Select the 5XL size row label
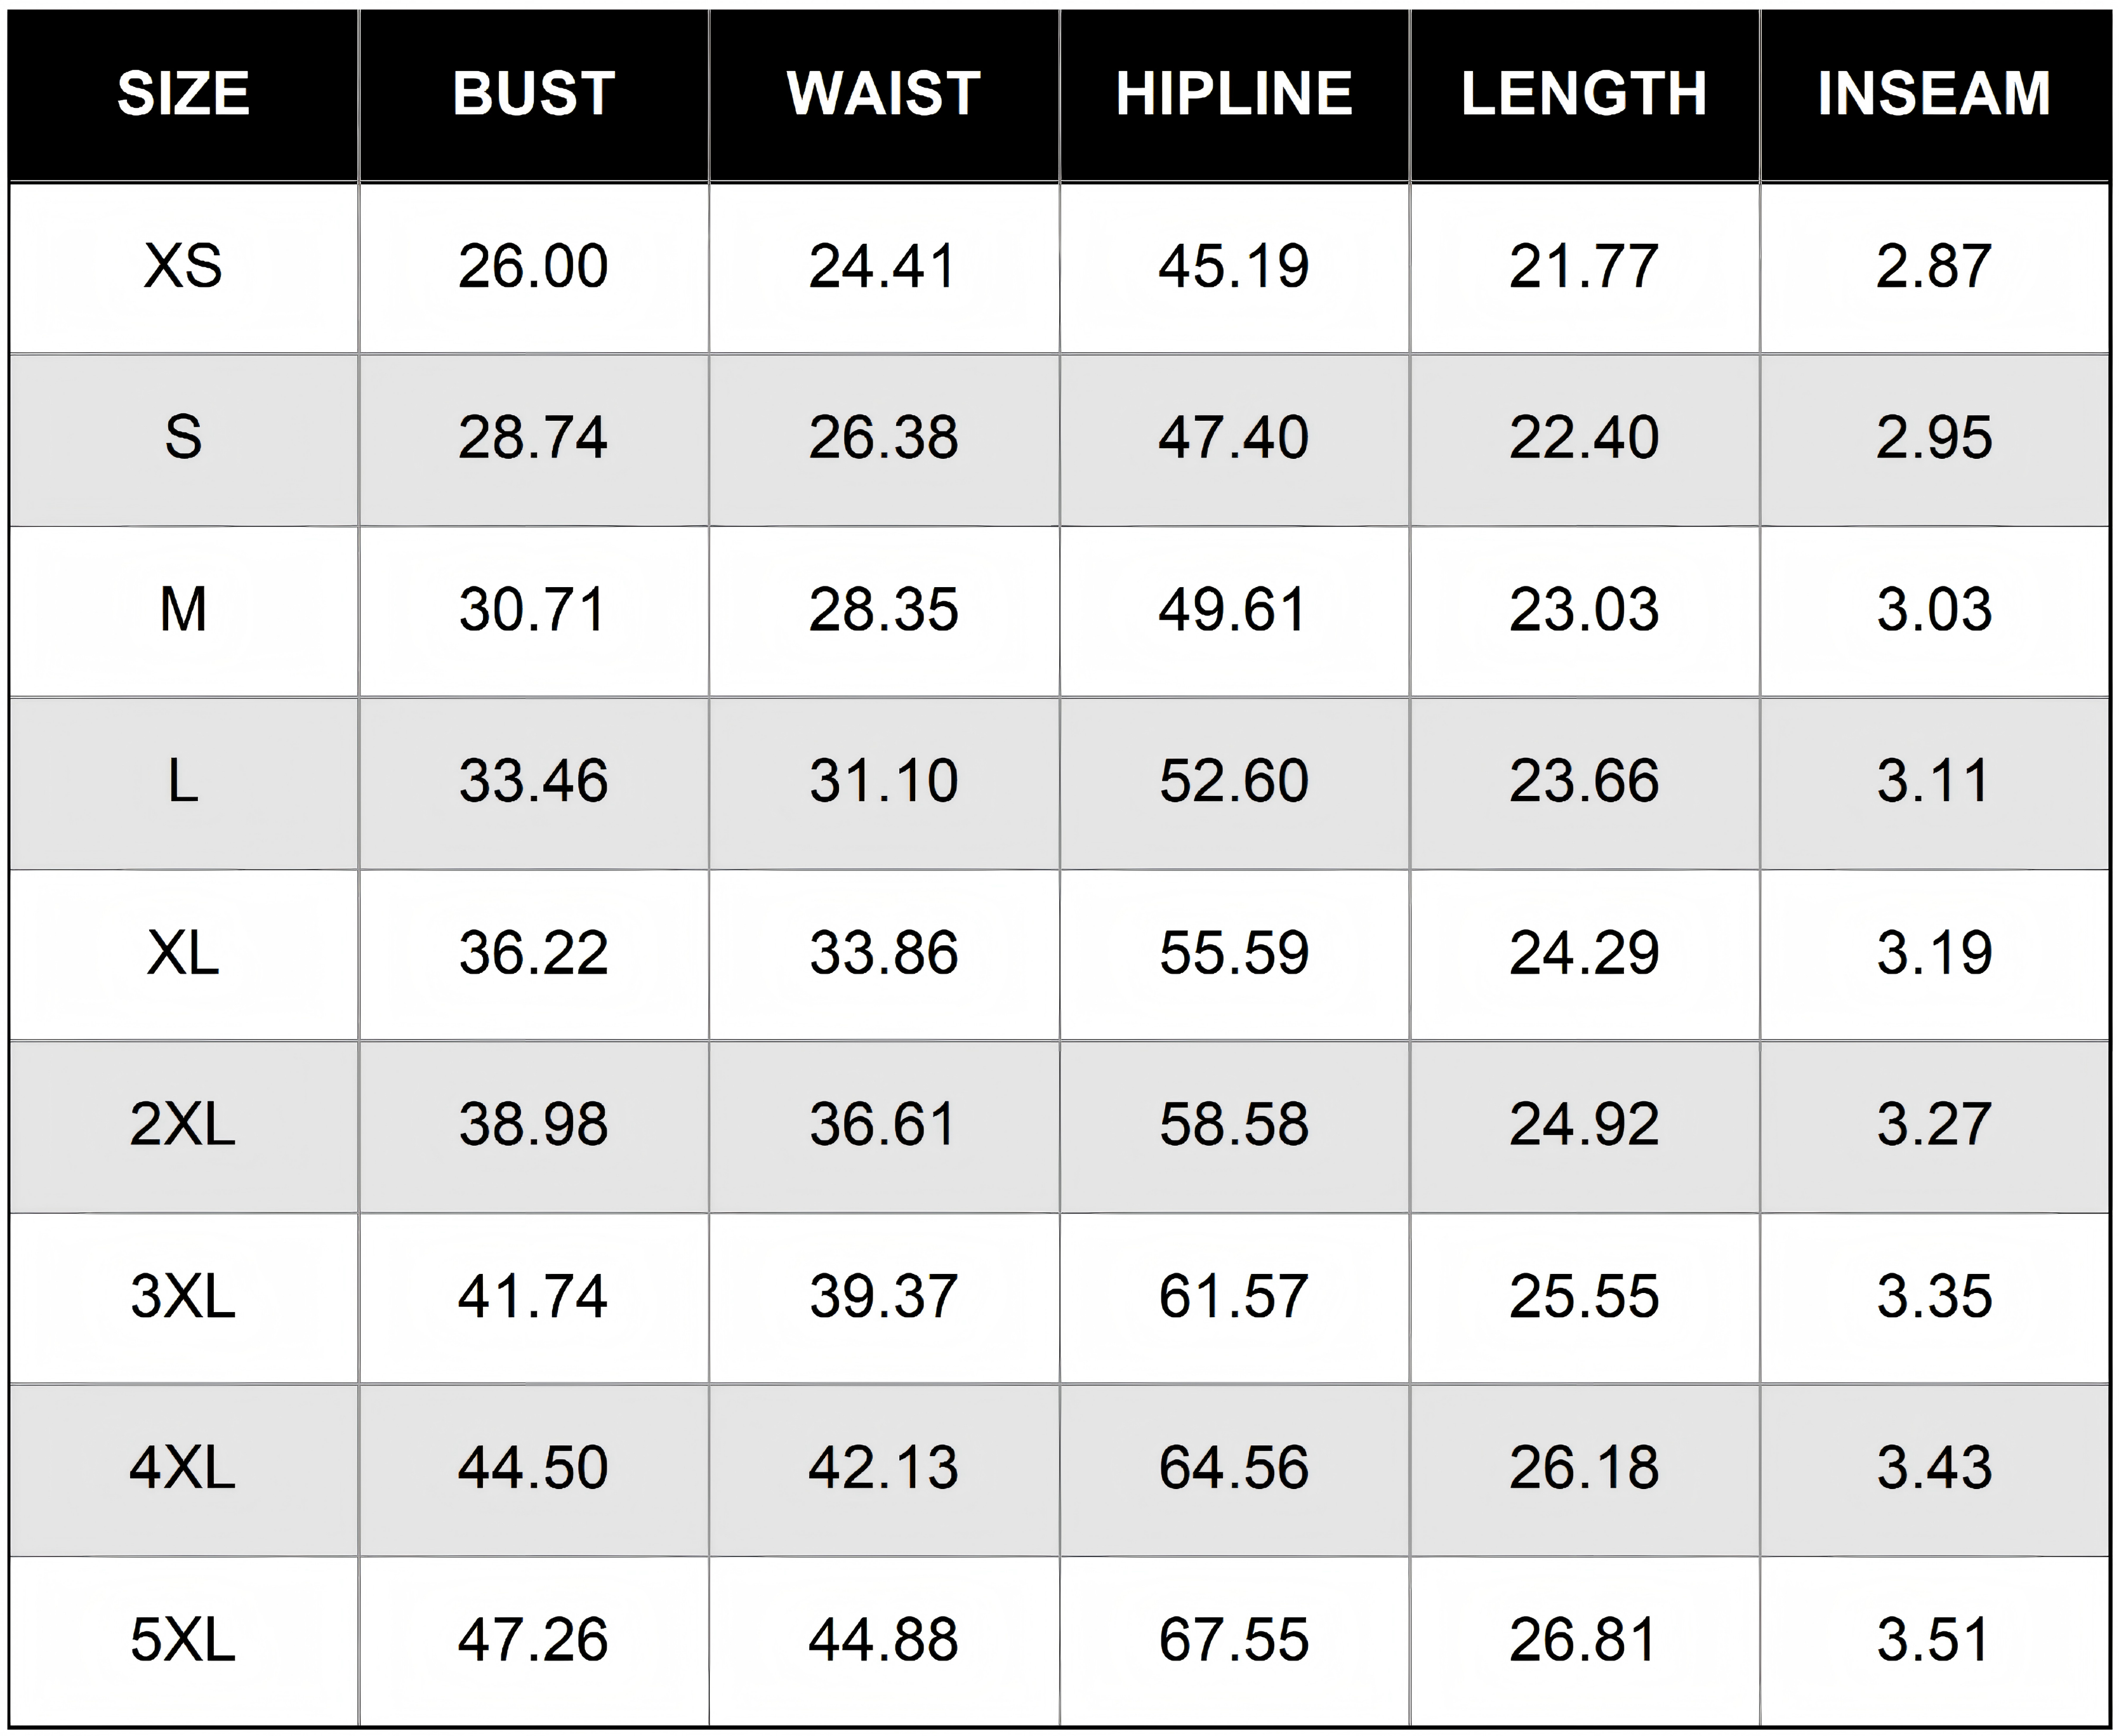The width and height of the screenshot is (2119, 1736). pyautogui.click(x=183, y=1640)
